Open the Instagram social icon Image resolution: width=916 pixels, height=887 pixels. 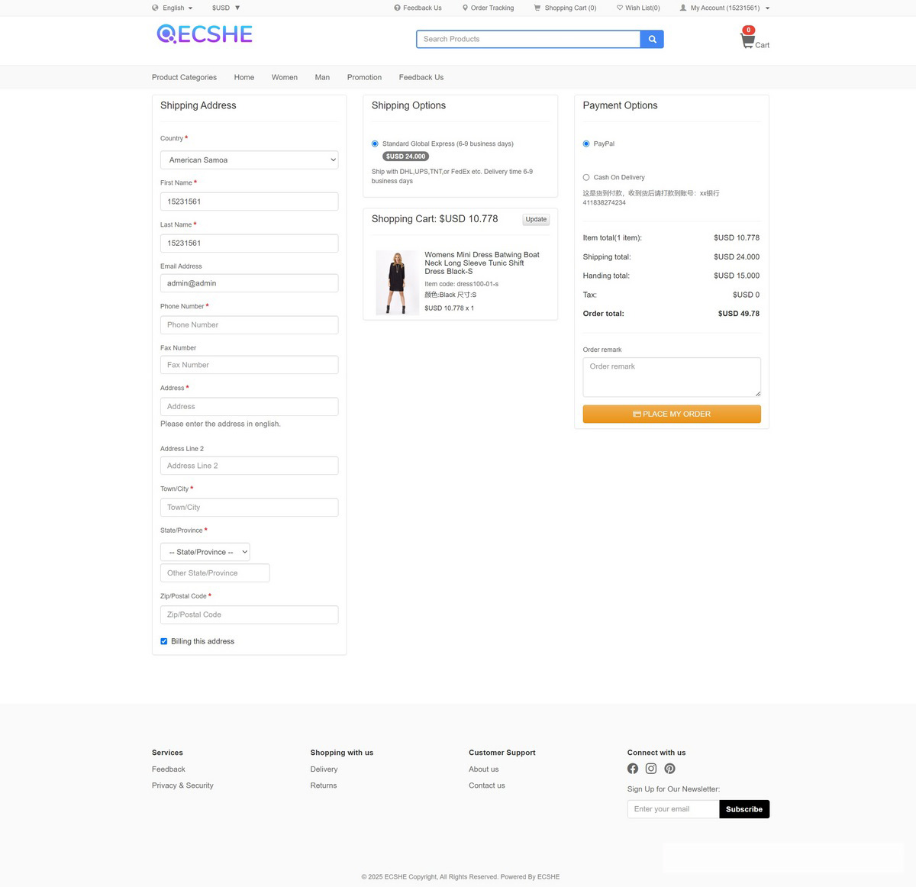coord(651,769)
